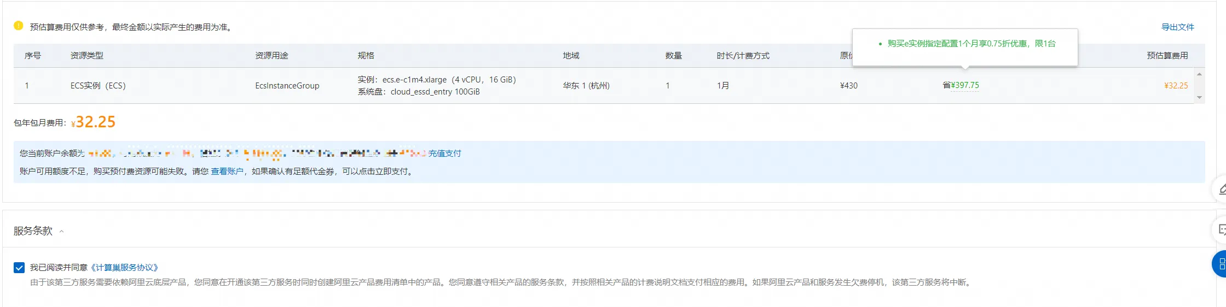Click the table scroll down arrow
1226x307 pixels.
(1199, 98)
